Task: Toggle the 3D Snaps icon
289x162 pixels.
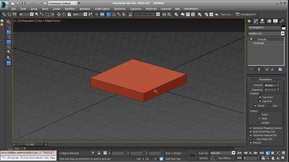Action: [x=108, y=14]
